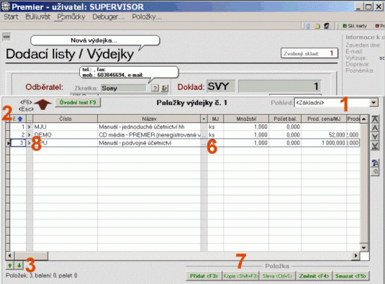Open the Pomůcky menu
Screen dimensions: 385x284
coord(71,17)
